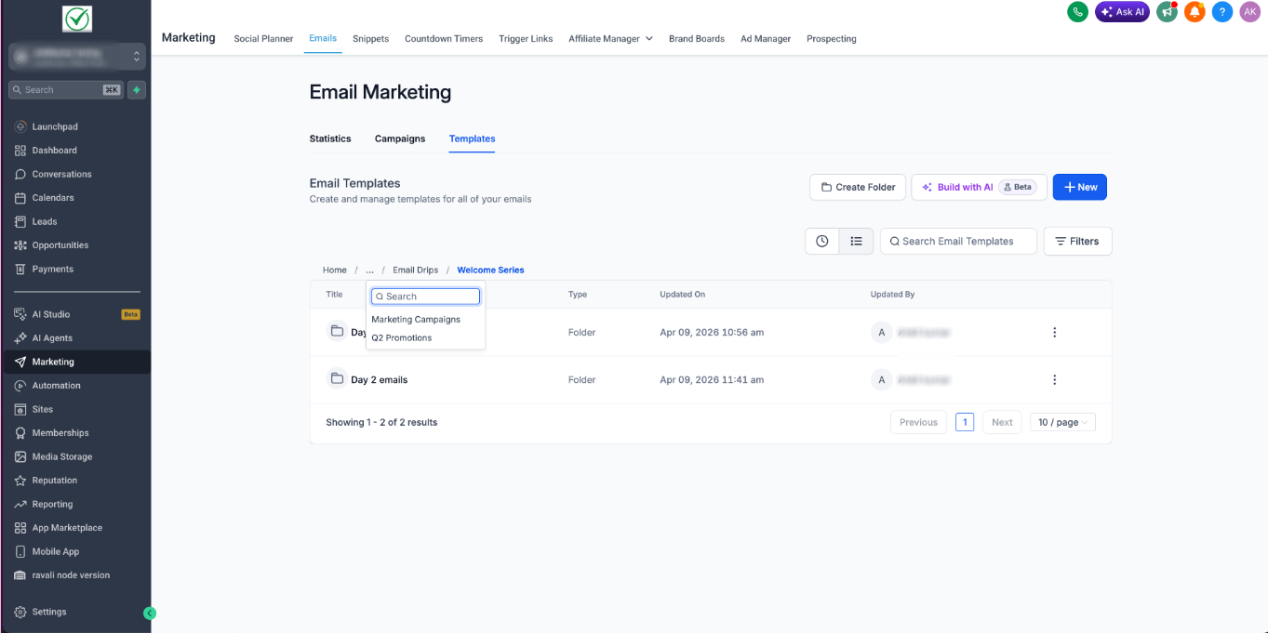Image resolution: width=1268 pixels, height=633 pixels.
Task: Expand the Affiliate Manager dropdown
Action: point(610,39)
